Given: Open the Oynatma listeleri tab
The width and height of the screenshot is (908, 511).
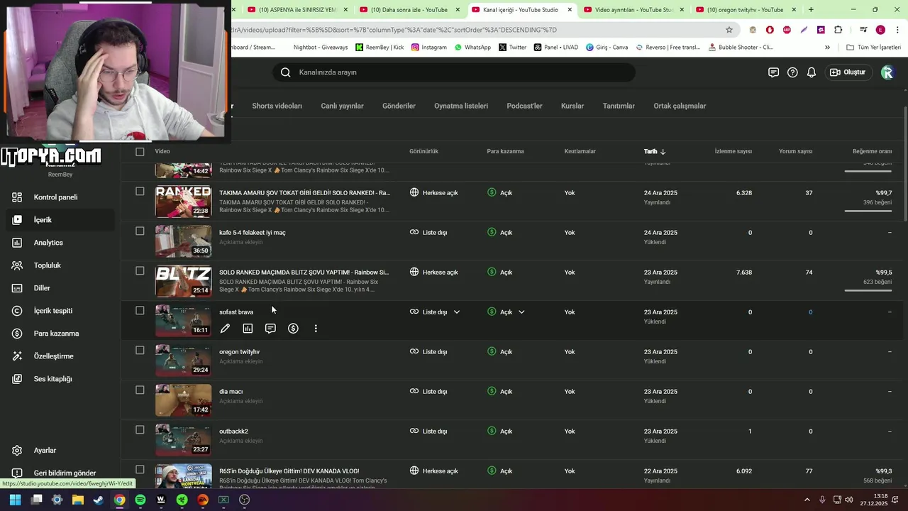Looking at the screenshot, I should coord(461,106).
